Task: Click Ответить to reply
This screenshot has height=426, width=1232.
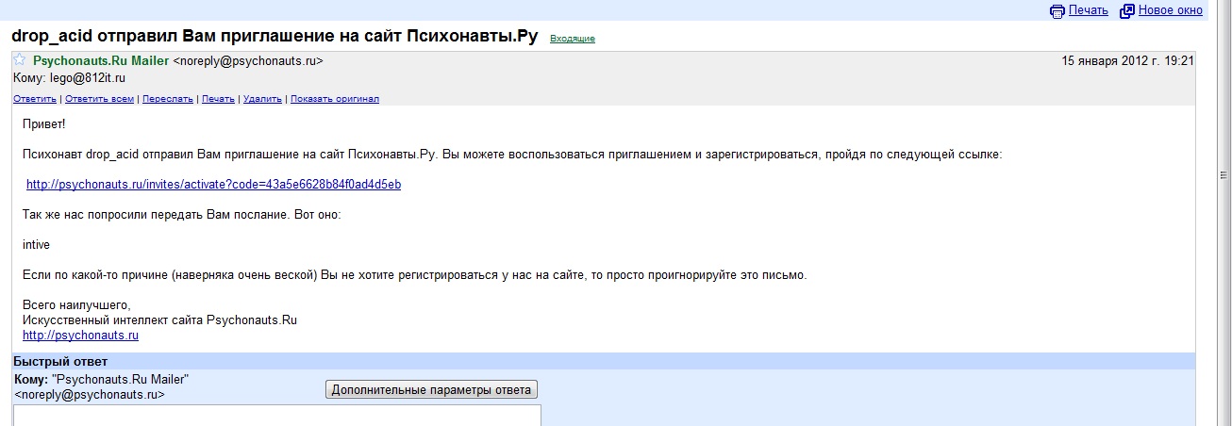Action: pyautogui.click(x=35, y=98)
